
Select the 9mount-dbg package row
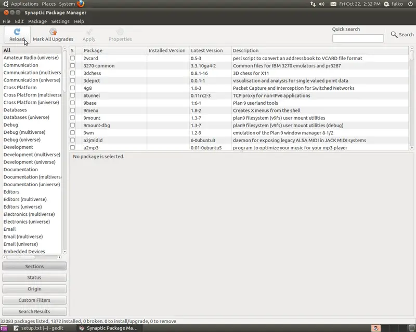239,125
